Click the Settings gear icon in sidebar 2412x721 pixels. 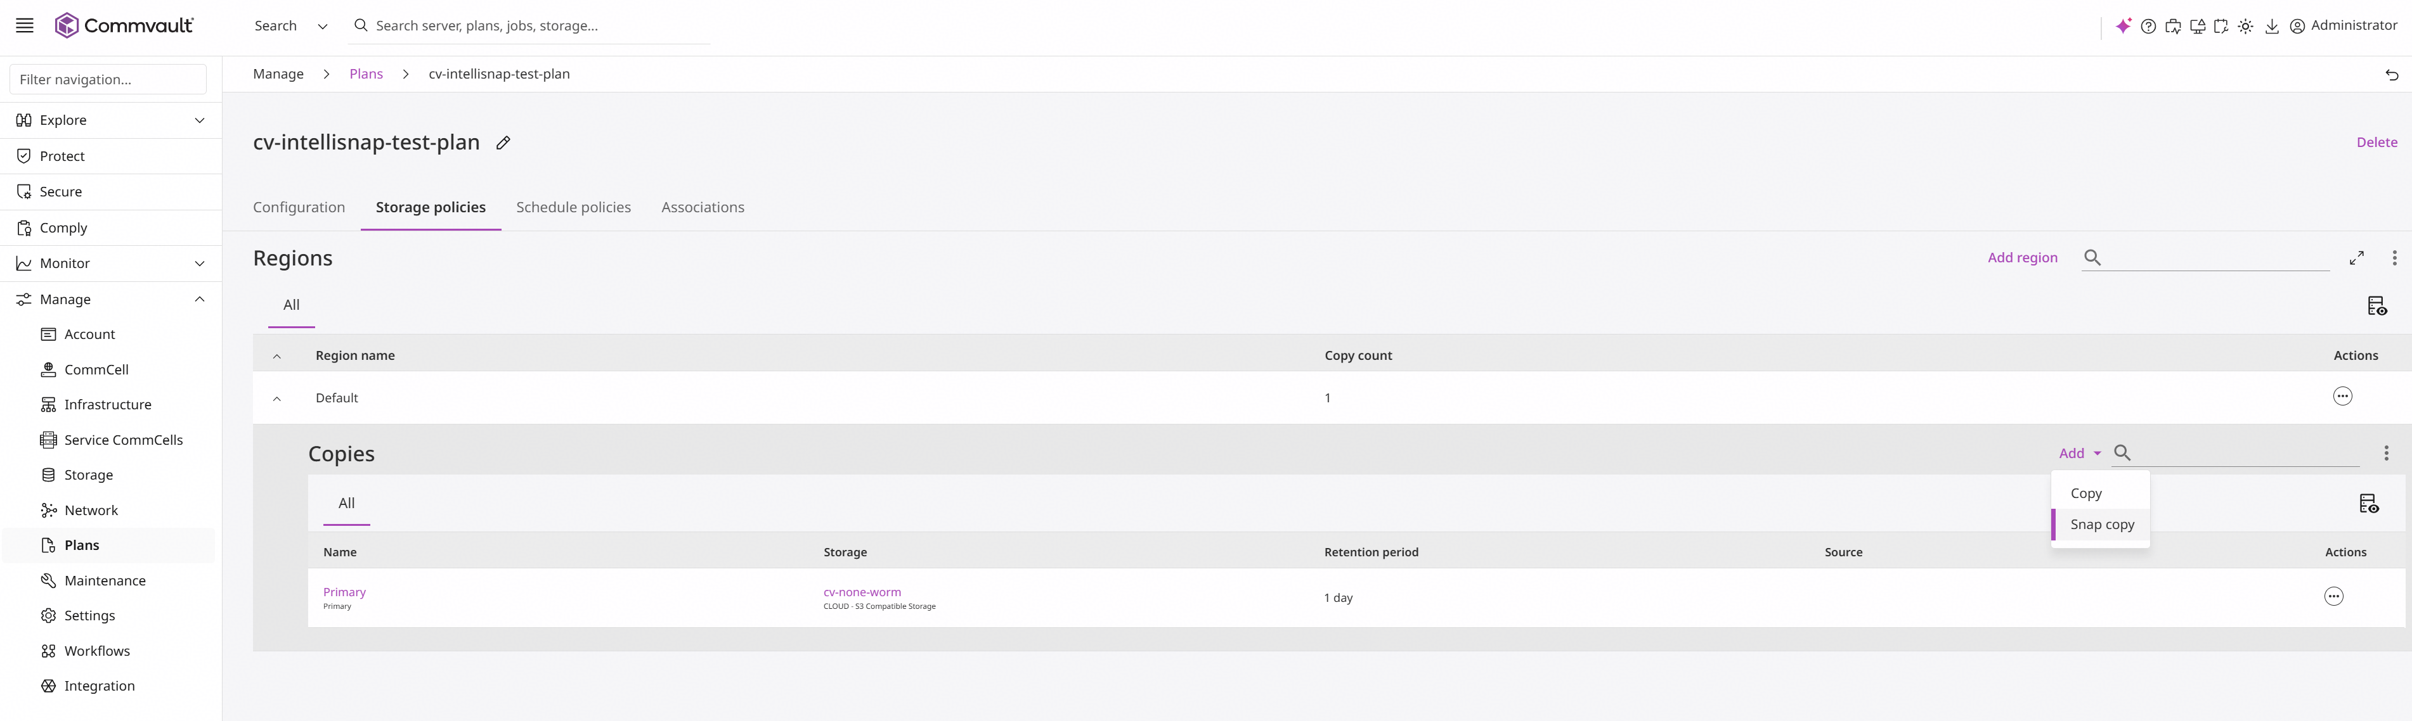[49, 615]
